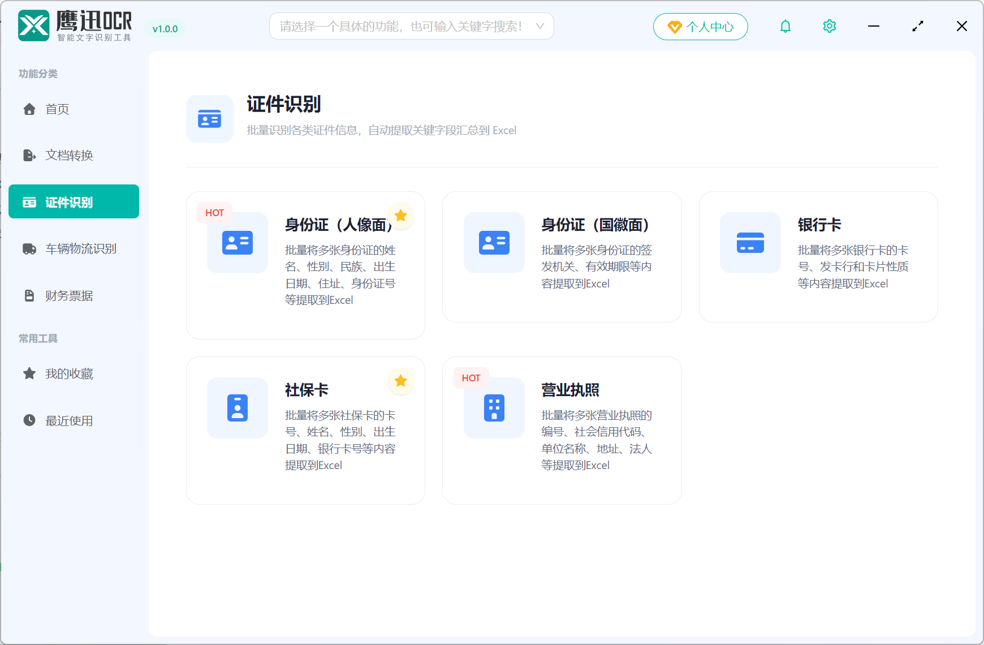
Task: Toggle favorite star on 身份证（人像面）
Action: click(x=401, y=216)
